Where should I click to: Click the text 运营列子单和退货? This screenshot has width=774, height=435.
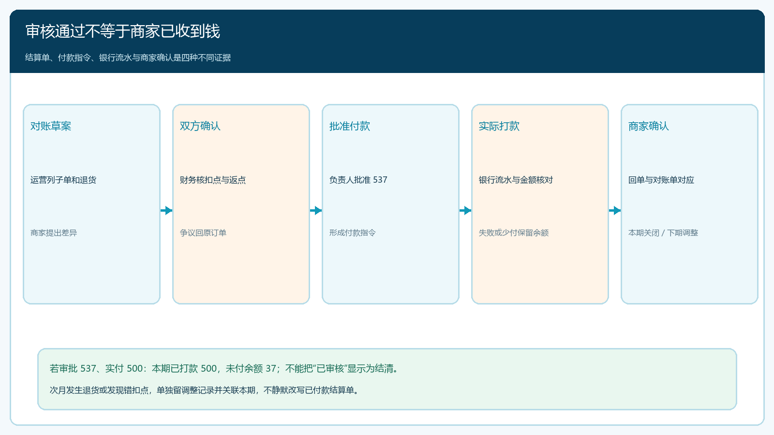(x=63, y=180)
